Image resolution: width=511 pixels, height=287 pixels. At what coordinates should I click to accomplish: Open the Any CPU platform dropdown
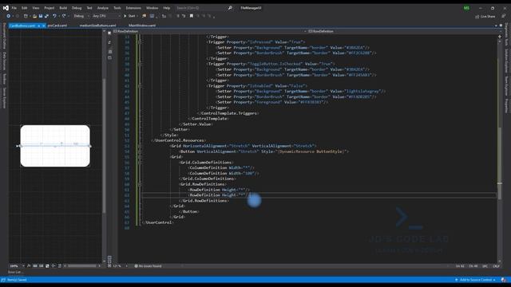pos(106,16)
